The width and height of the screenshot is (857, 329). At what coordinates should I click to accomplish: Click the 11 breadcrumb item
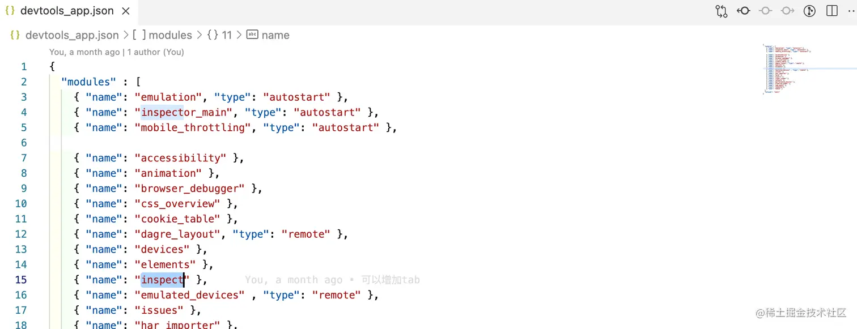[227, 35]
